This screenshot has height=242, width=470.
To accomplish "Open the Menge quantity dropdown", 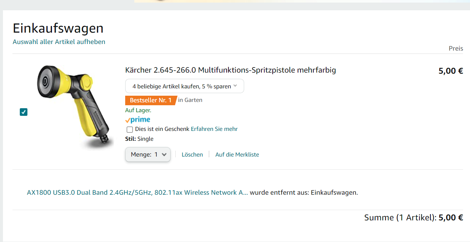I will 148,155.
